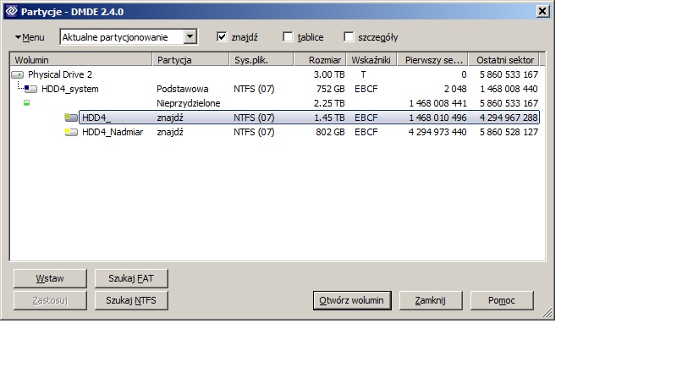Click the 3.00 TB size value

[329, 74]
